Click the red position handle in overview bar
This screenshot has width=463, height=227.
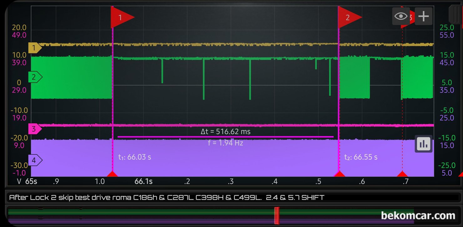click(x=277, y=215)
